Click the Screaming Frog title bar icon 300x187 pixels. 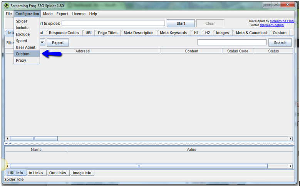click(7, 5)
